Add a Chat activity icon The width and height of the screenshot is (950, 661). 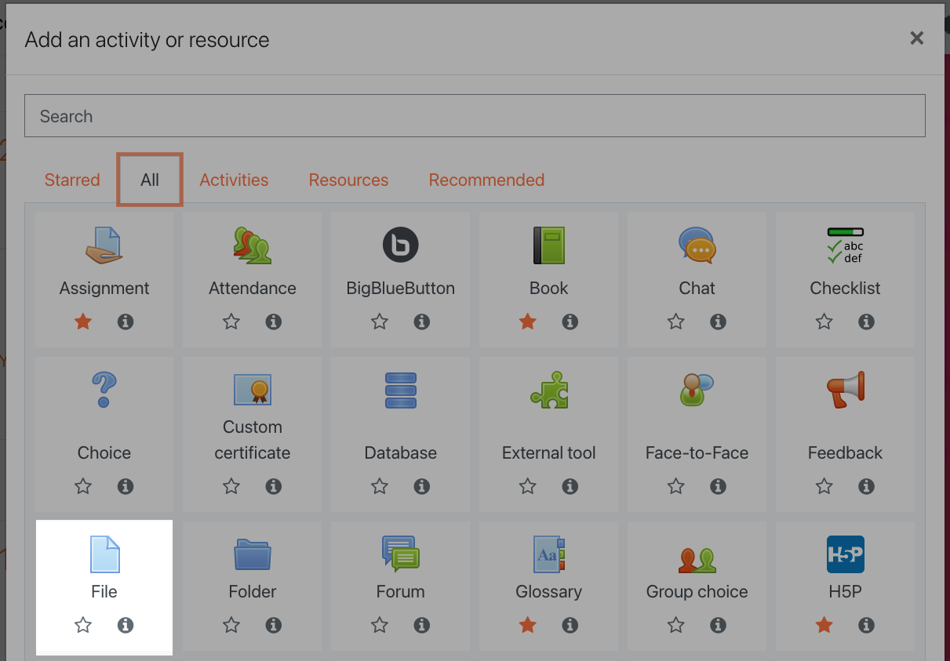(697, 245)
